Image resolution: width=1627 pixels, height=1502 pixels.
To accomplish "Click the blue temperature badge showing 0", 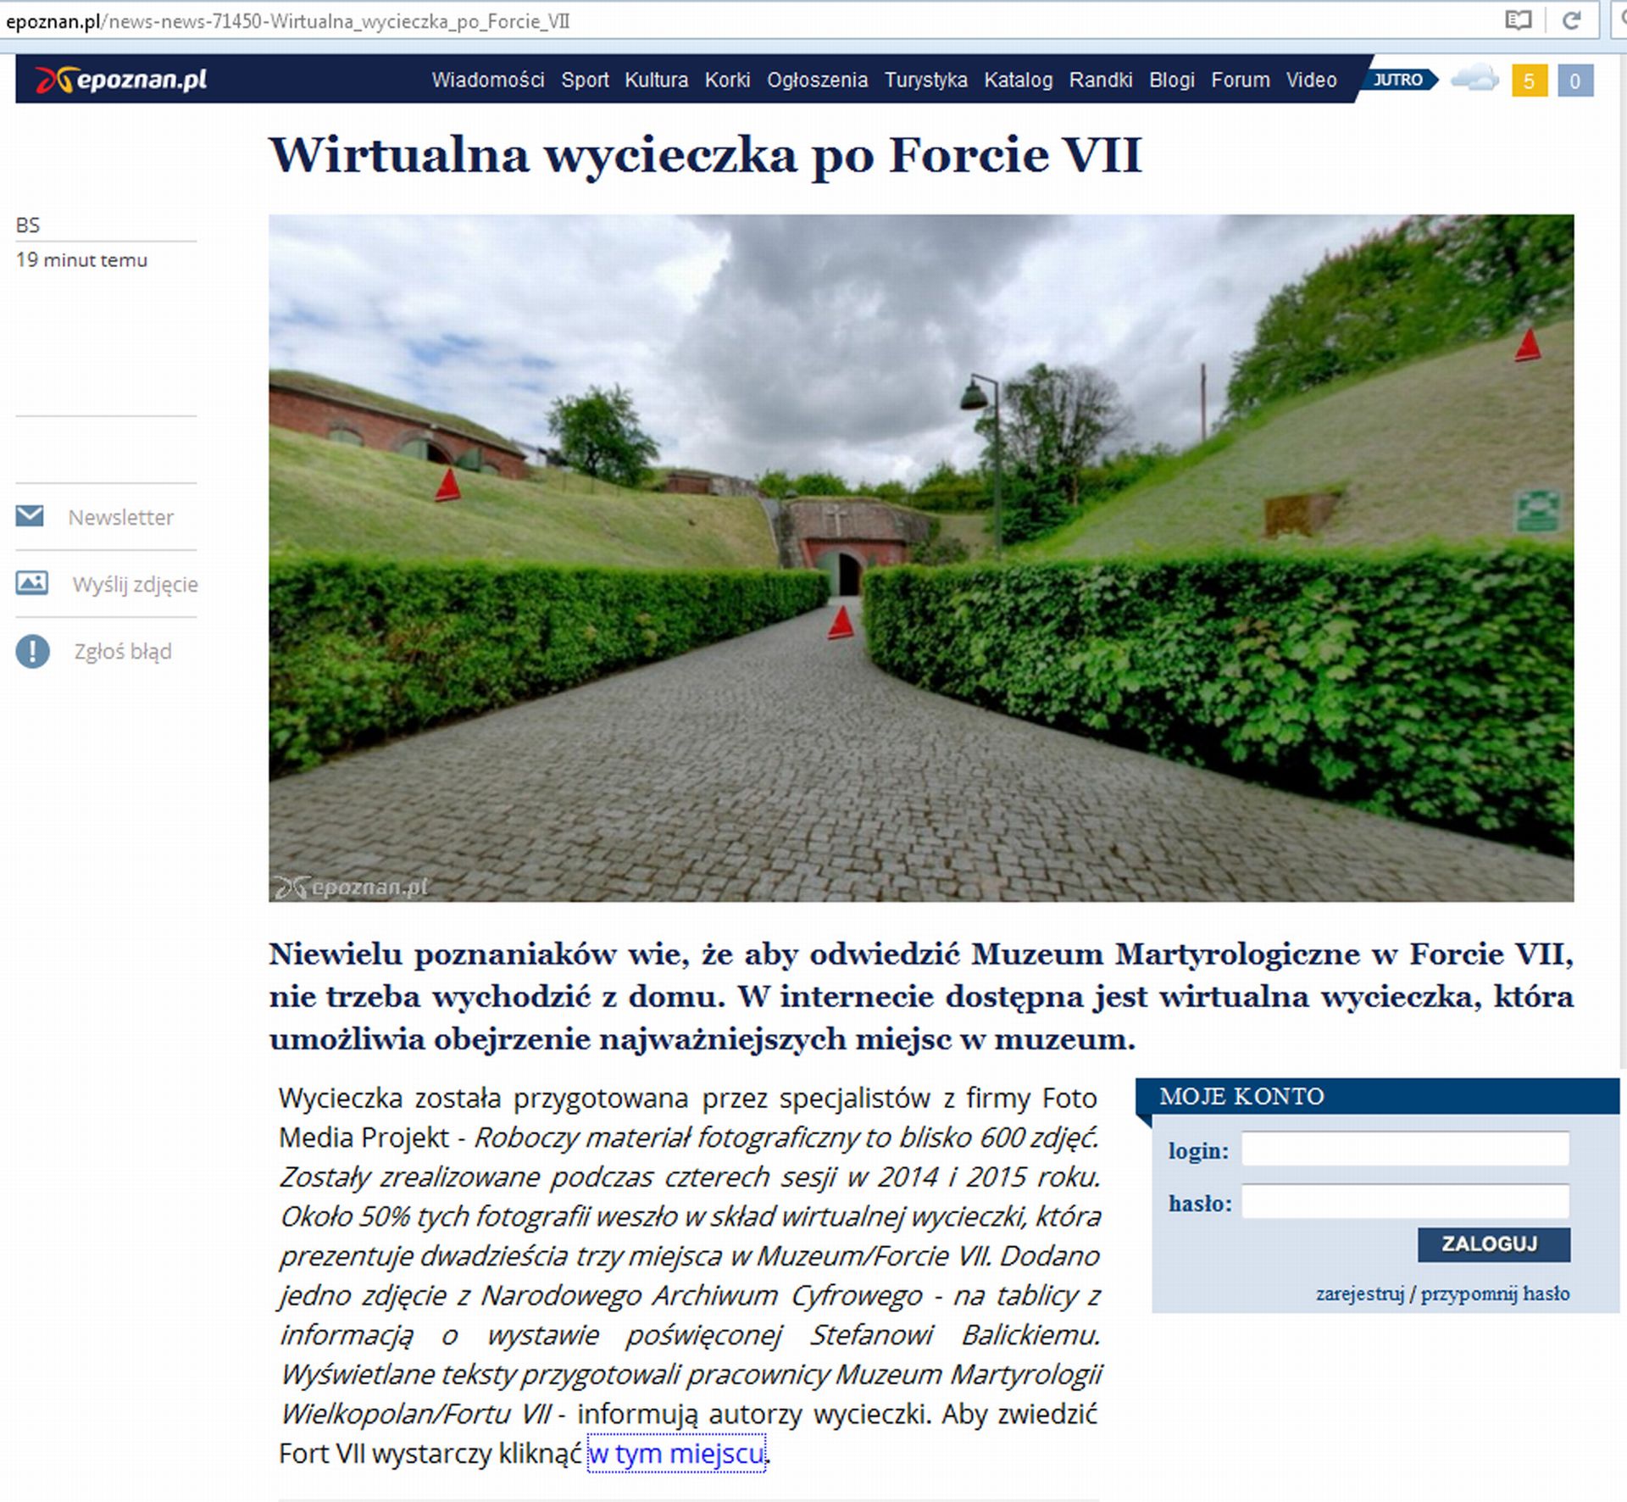I will coord(1575,81).
